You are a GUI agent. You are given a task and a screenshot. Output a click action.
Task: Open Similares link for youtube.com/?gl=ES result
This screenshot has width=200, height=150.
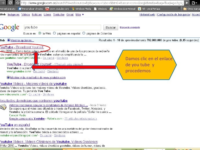(62, 58)
